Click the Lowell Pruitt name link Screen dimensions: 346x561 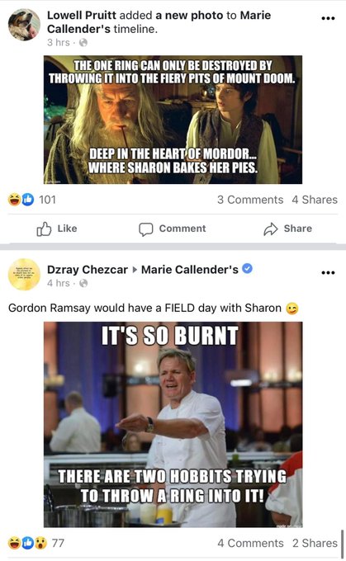tap(82, 16)
